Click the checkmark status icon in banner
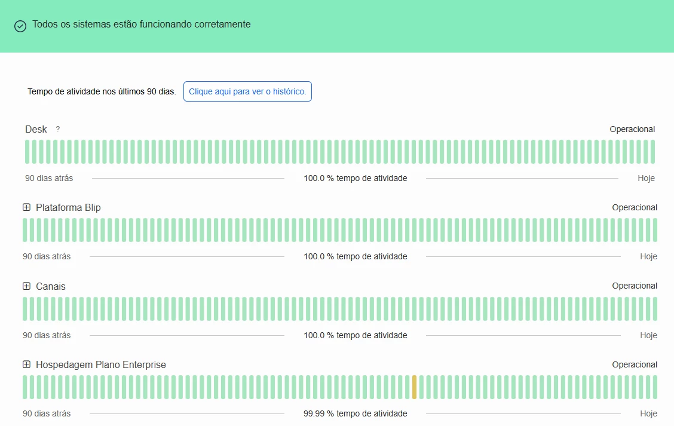Screen dimensions: 674x426 pos(20,26)
